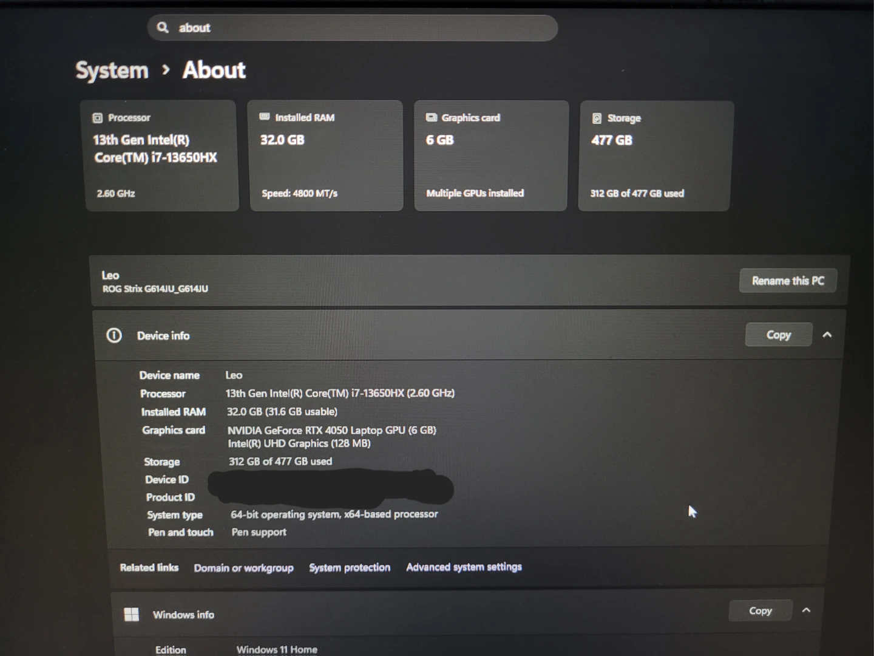The image size is (874, 656).
Task: Click the Graphics card tile icon
Action: (x=432, y=117)
